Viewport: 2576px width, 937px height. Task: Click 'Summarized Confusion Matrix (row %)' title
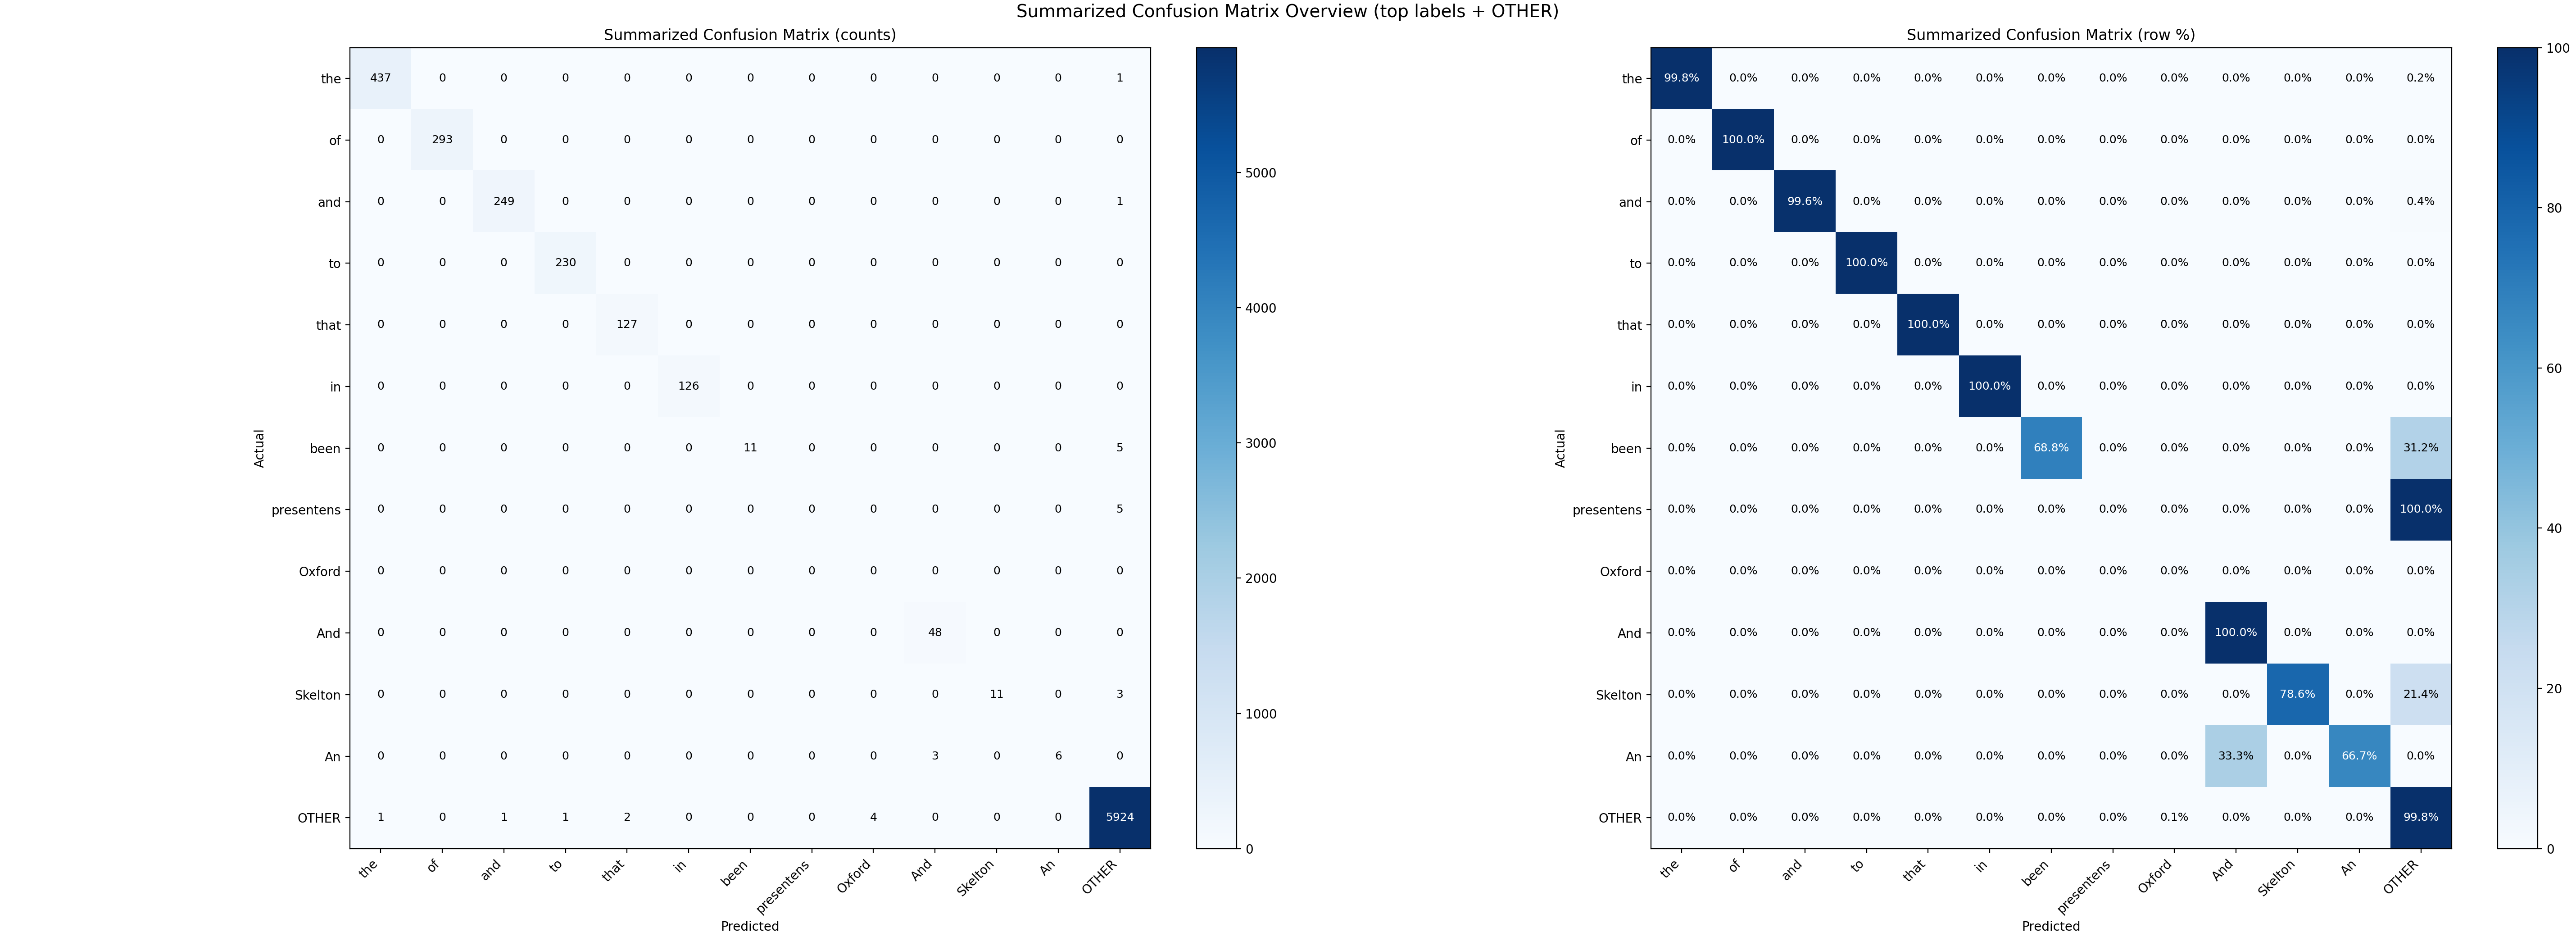click(x=2051, y=35)
